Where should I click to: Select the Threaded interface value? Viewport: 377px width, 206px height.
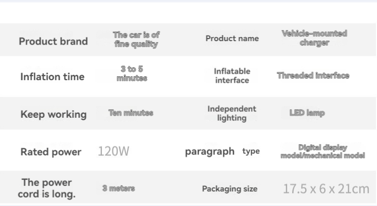tap(313, 76)
